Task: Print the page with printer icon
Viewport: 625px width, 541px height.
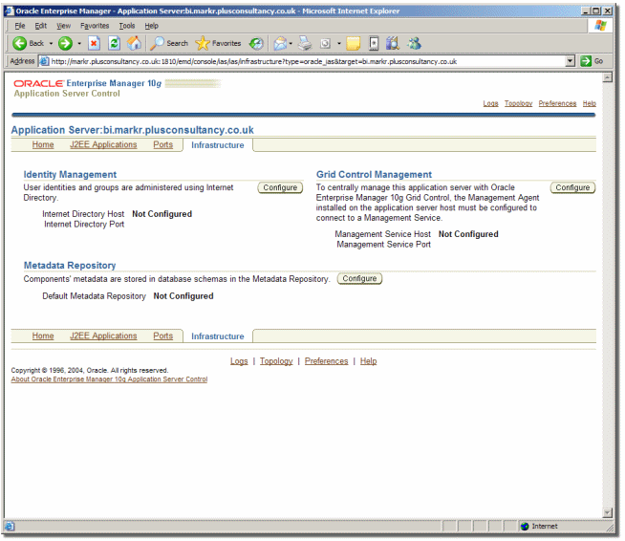Action: [x=305, y=43]
